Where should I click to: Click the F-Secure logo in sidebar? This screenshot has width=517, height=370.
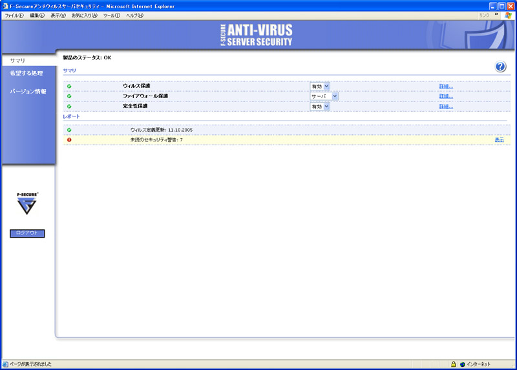(27, 204)
